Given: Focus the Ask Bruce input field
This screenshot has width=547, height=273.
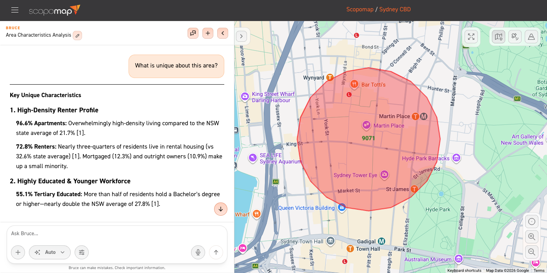Looking at the screenshot, I should 117,234.
